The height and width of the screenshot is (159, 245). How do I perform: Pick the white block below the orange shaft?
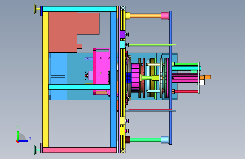tap(202, 82)
